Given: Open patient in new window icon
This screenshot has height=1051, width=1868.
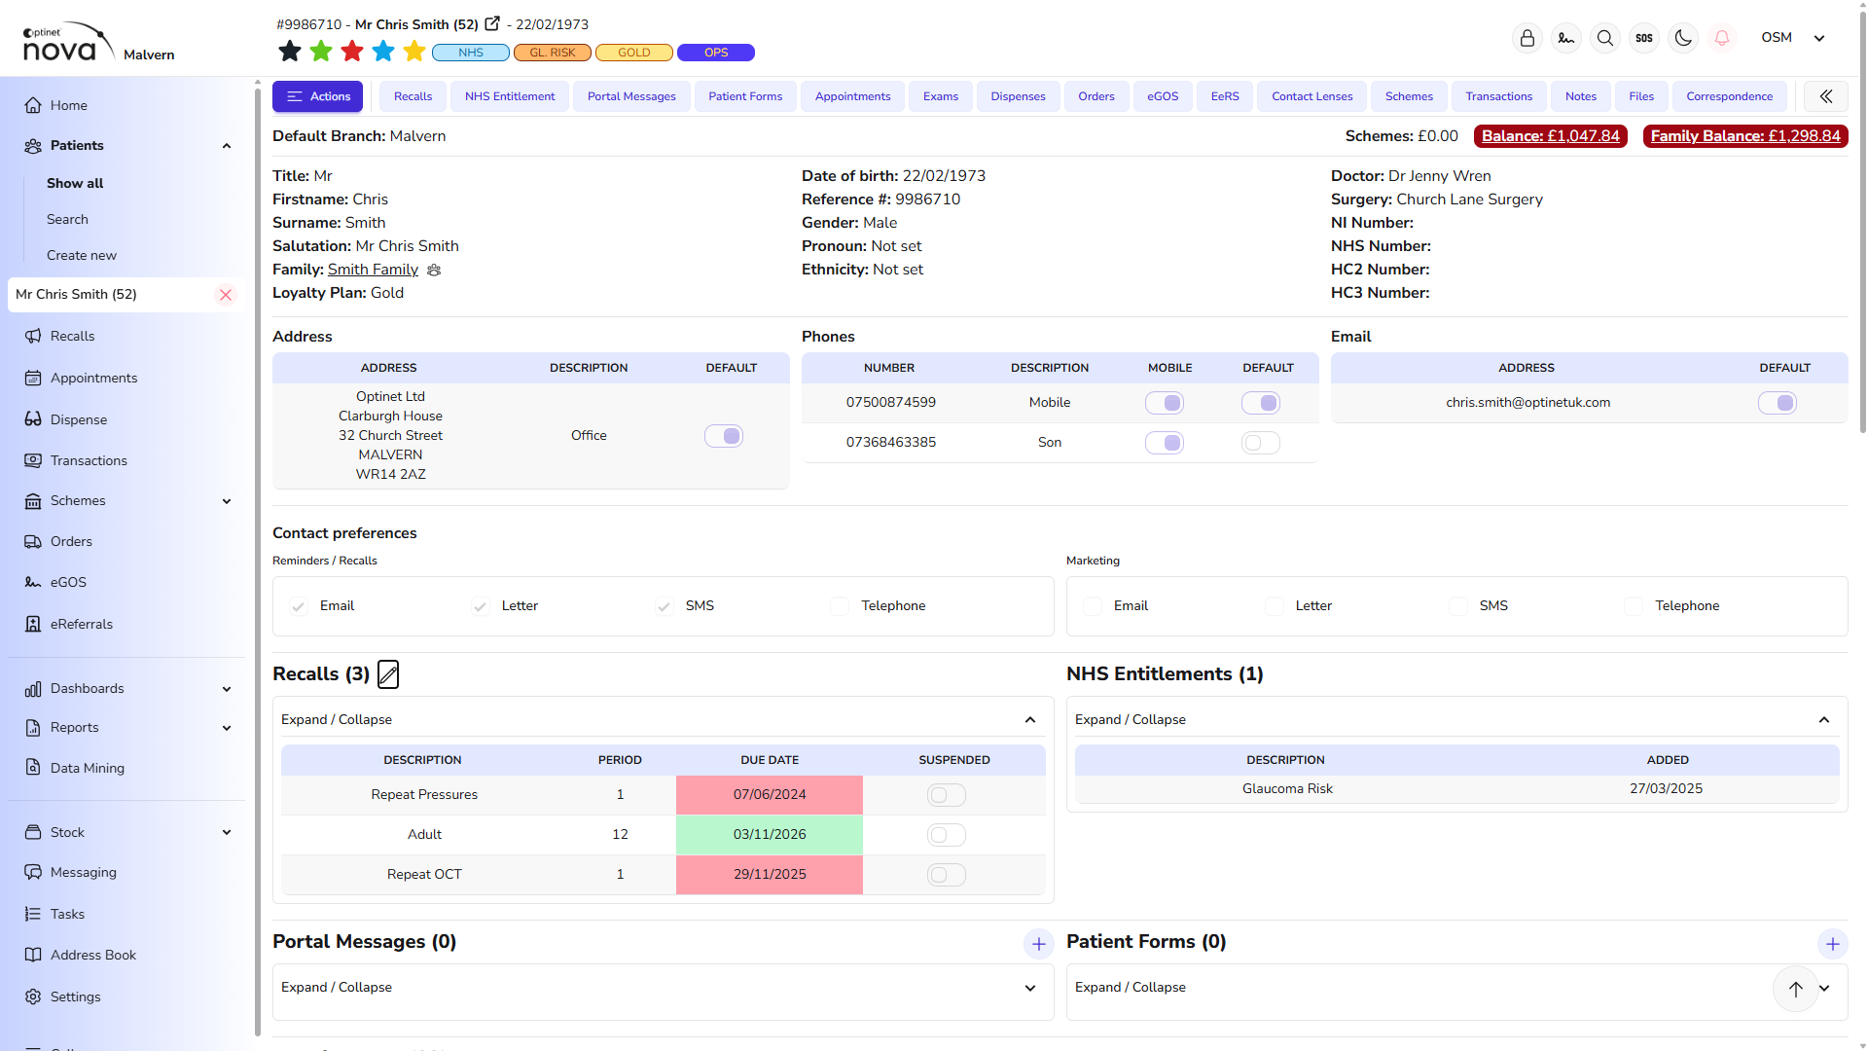Looking at the screenshot, I should click(x=492, y=23).
